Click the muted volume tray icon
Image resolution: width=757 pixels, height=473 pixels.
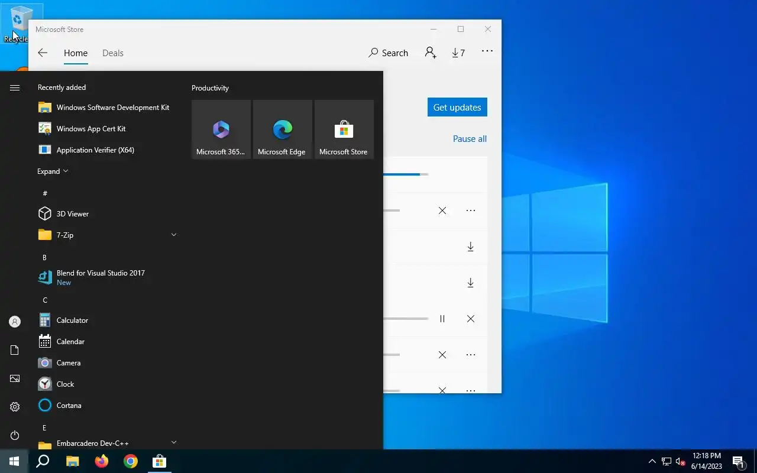point(680,461)
